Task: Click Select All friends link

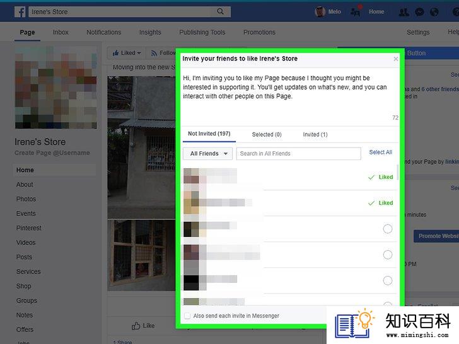Action: 380,152
